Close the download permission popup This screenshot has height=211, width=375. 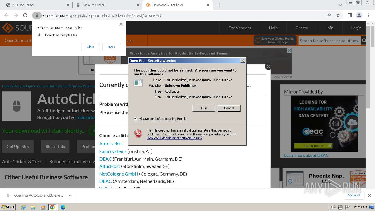tap(121, 24)
